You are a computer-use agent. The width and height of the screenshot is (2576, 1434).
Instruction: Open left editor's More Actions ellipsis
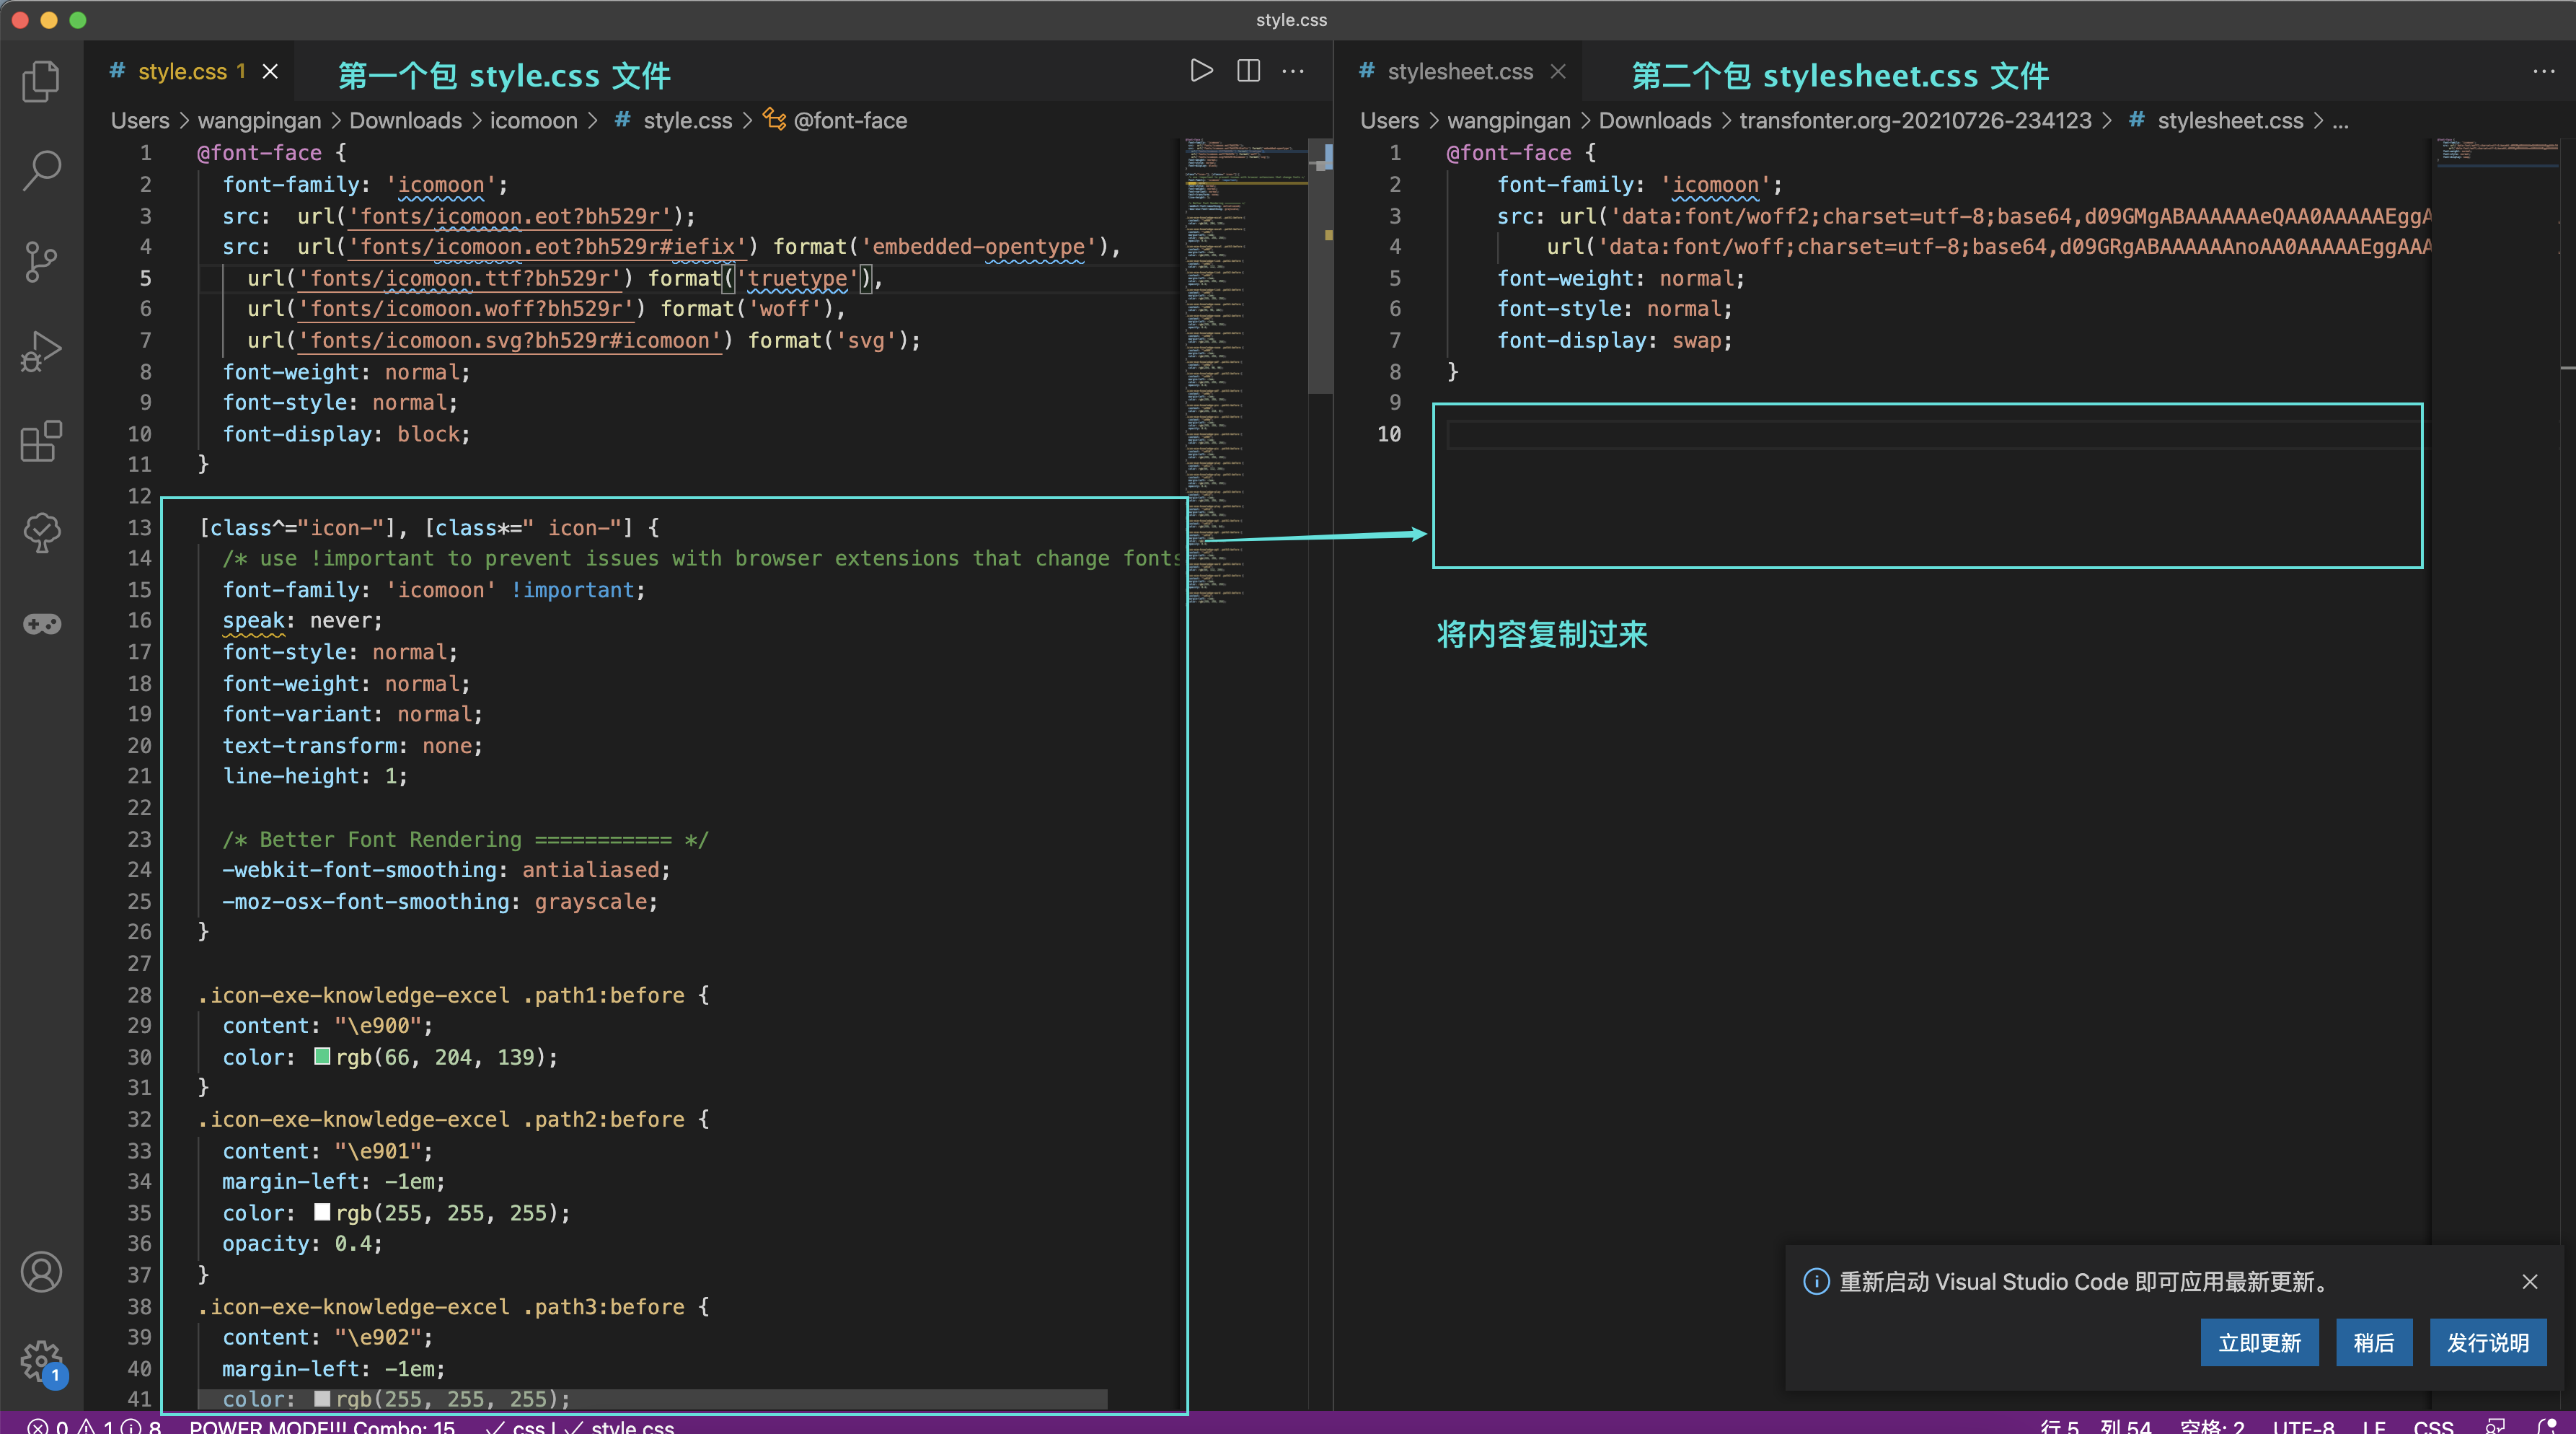tap(1293, 71)
